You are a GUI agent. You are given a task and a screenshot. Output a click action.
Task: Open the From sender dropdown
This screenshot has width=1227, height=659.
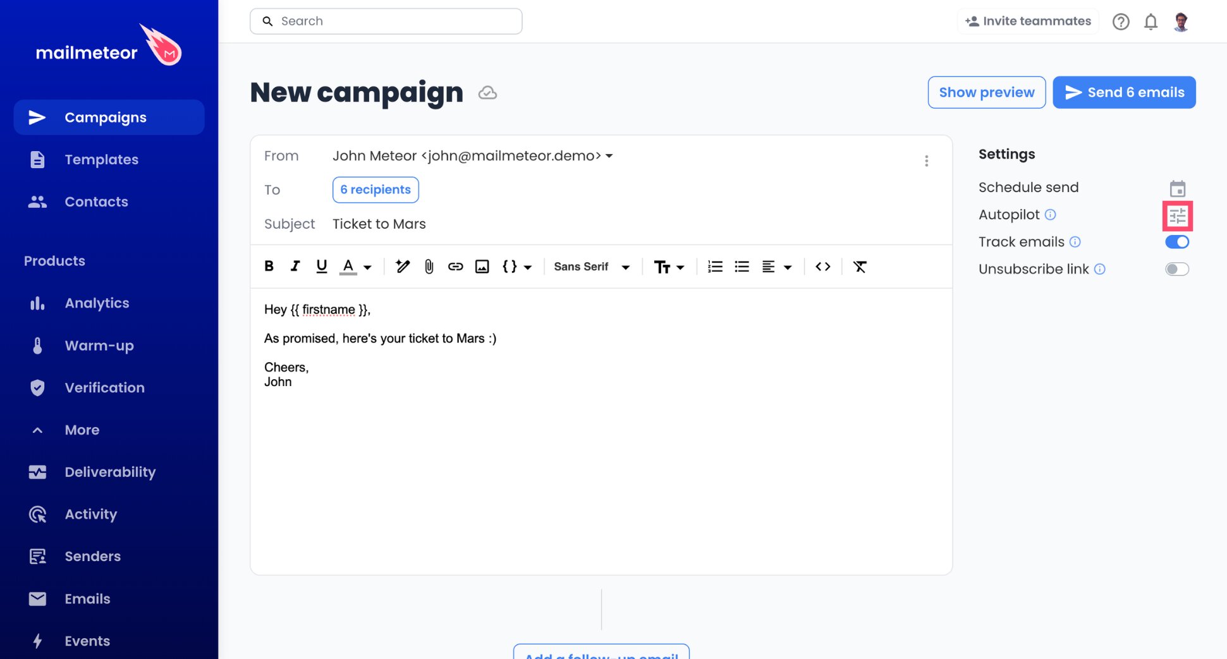coord(473,155)
